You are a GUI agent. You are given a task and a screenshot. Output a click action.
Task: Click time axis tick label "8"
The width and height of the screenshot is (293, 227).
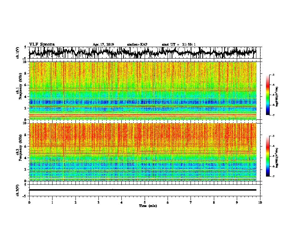pos(214,203)
